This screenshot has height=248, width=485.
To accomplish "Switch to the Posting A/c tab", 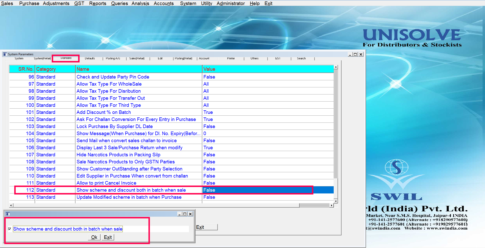I will (x=113, y=58).
